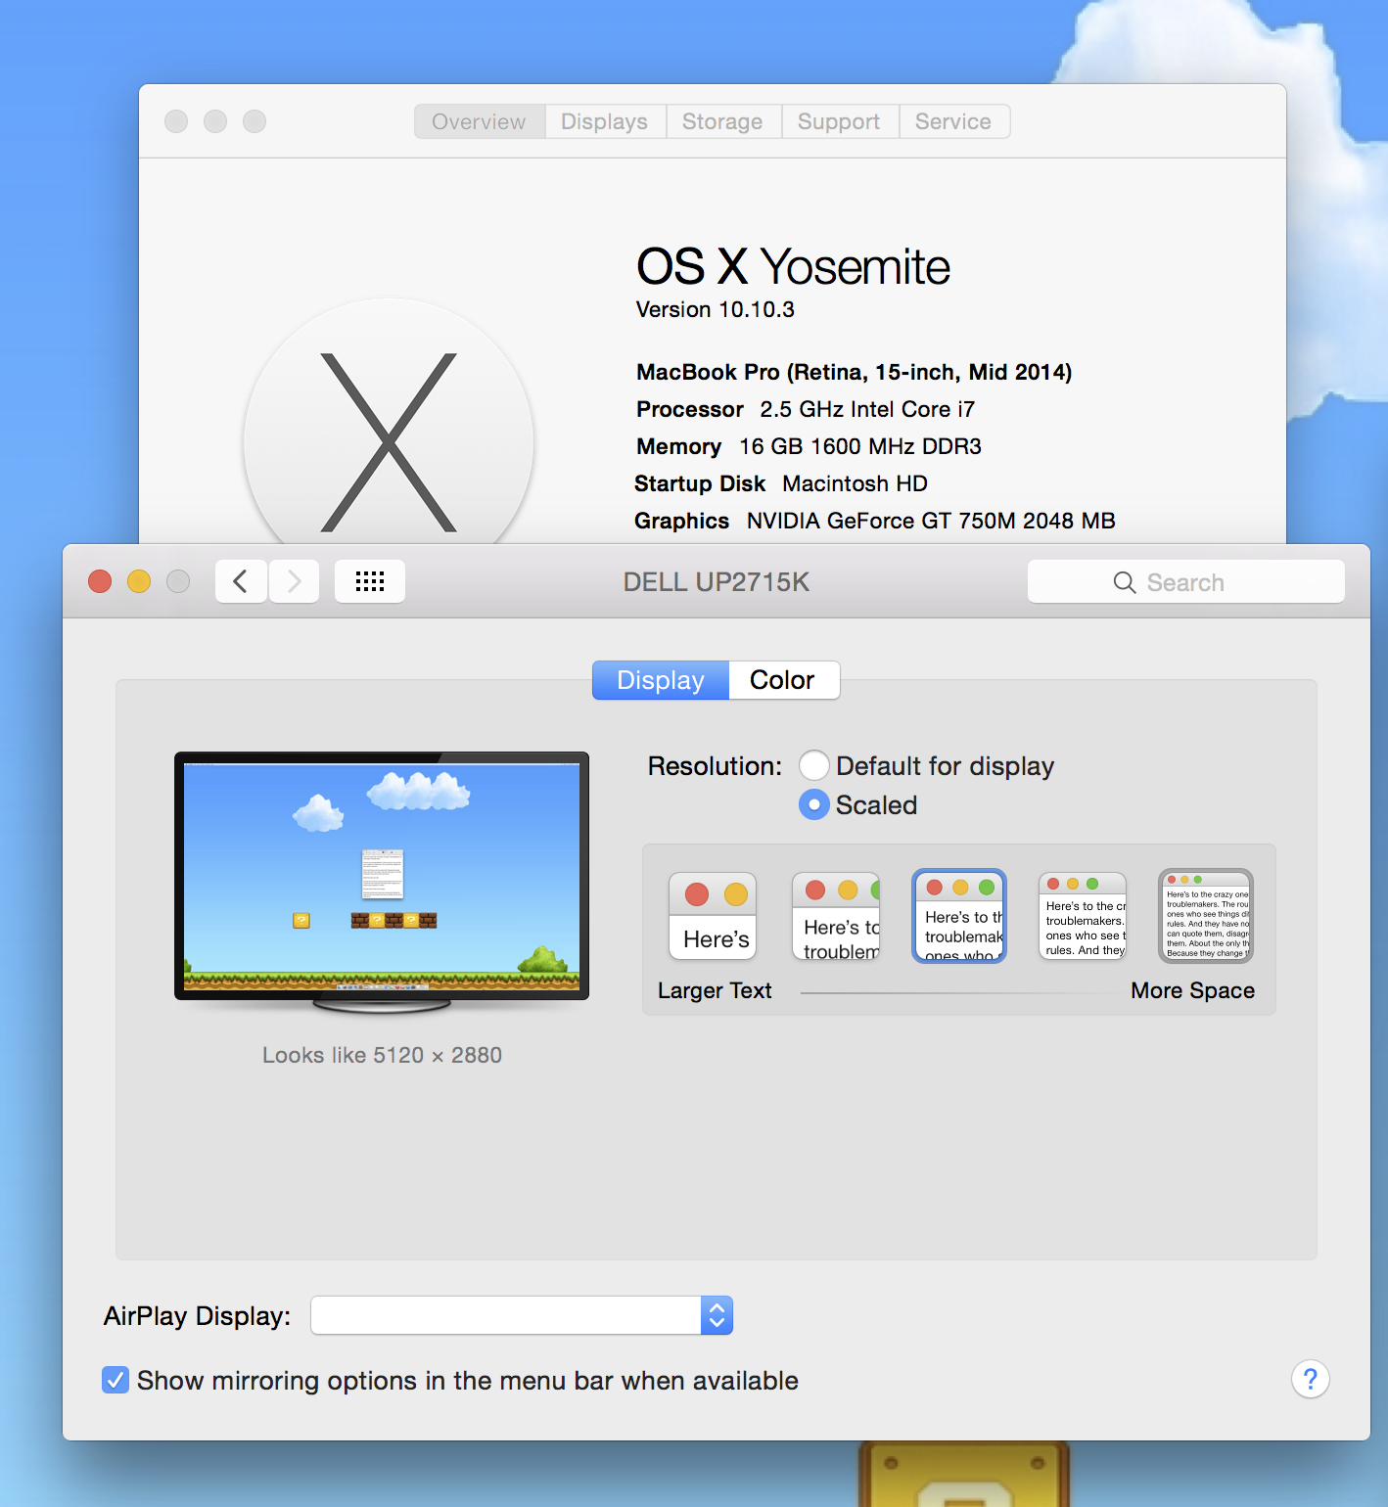Viewport: 1388px width, 1507px height.
Task: Close the DELL UP2715K preferences window
Action: click(x=100, y=582)
